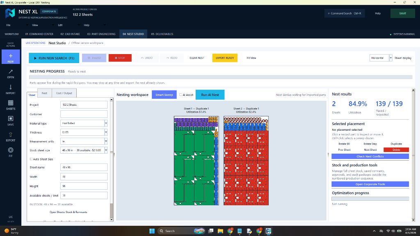Open the Wi-Fi tray icon
The width and height of the screenshot is (420, 236).
click(388, 231)
